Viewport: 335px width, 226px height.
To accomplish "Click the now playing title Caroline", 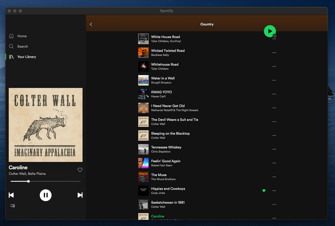I will pyautogui.click(x=18, y=168).
